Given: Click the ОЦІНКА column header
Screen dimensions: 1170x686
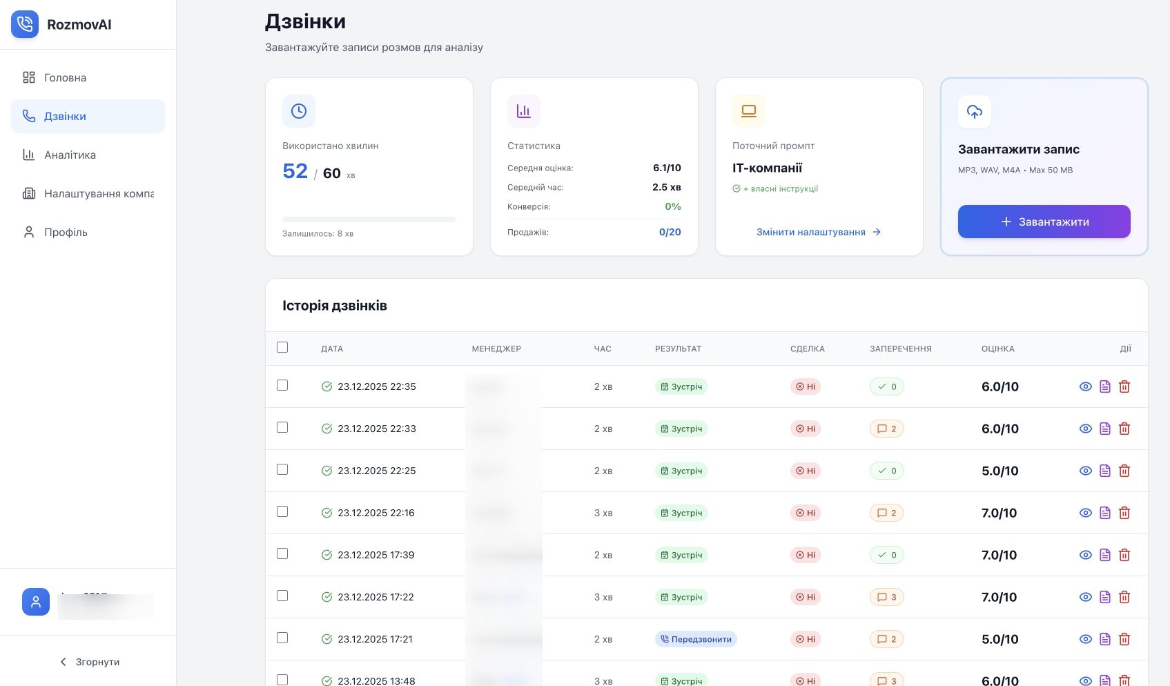Looking at the screenshot, I should [998, 349].
